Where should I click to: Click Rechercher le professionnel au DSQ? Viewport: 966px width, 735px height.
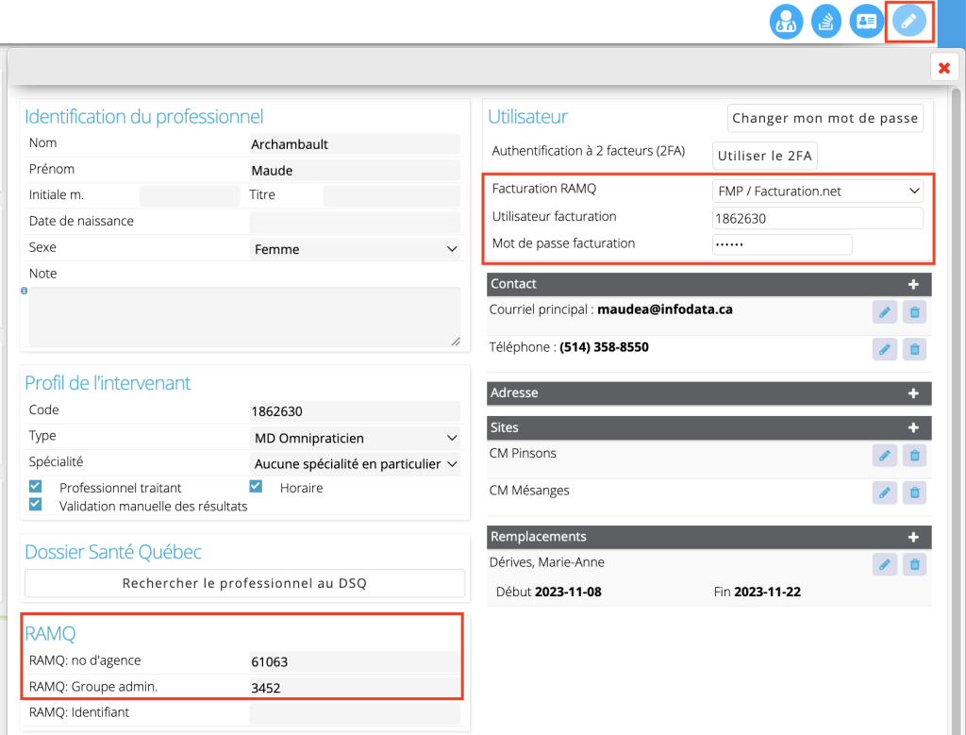(x=244, y=583)
